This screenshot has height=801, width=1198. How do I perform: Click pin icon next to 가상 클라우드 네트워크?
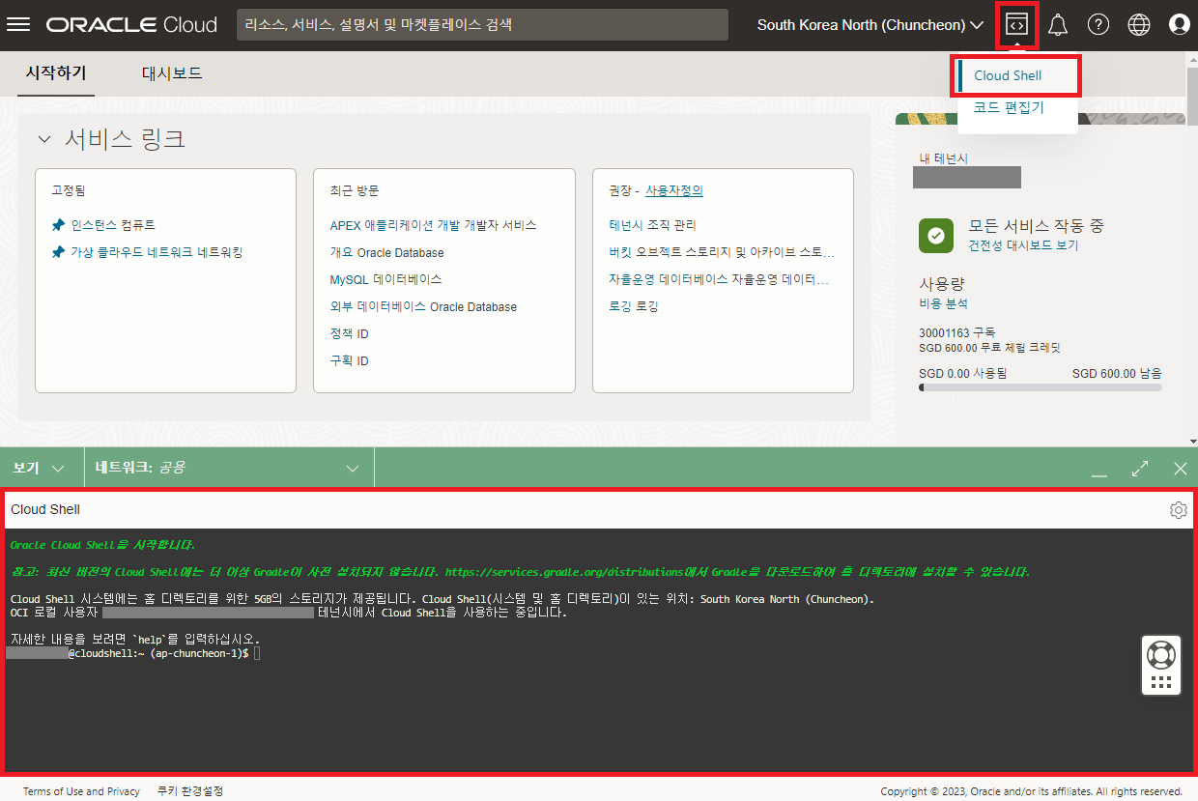tap(58, 252)
